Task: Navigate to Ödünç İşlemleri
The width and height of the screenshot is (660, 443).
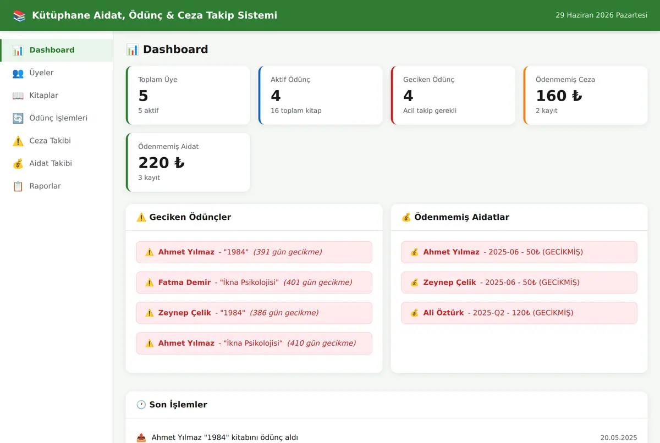Action: tap(57, 118)
